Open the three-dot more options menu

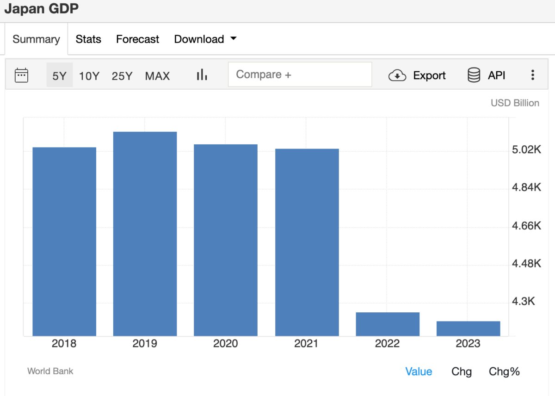click(533, 75)
